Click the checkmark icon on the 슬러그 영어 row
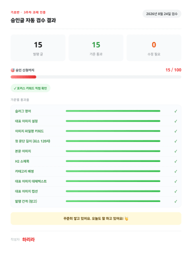The width and height of the screenshot is (192, 253). coord(175,111)
